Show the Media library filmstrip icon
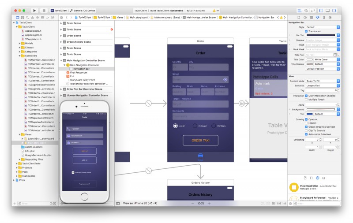 pyautogui.click(x=324, y=178)
